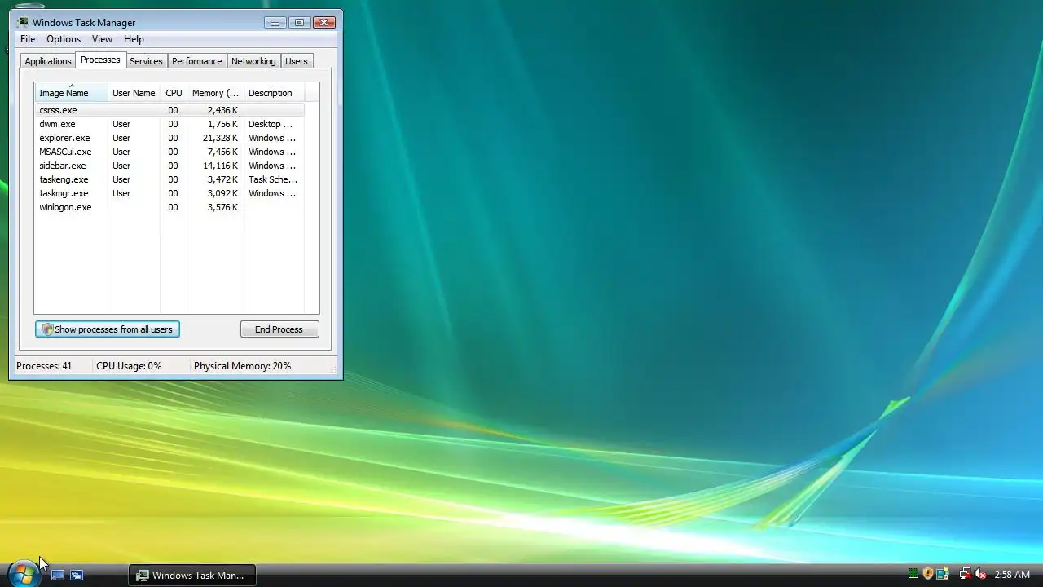Click the 'Processes: 41' status bar entry
This screenshot has width=1043, height=587.
[x=44, y=366]
